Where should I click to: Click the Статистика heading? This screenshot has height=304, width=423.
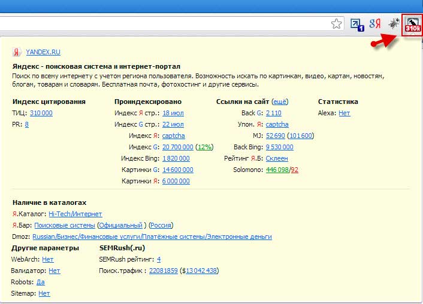click(x=338, y=102)
